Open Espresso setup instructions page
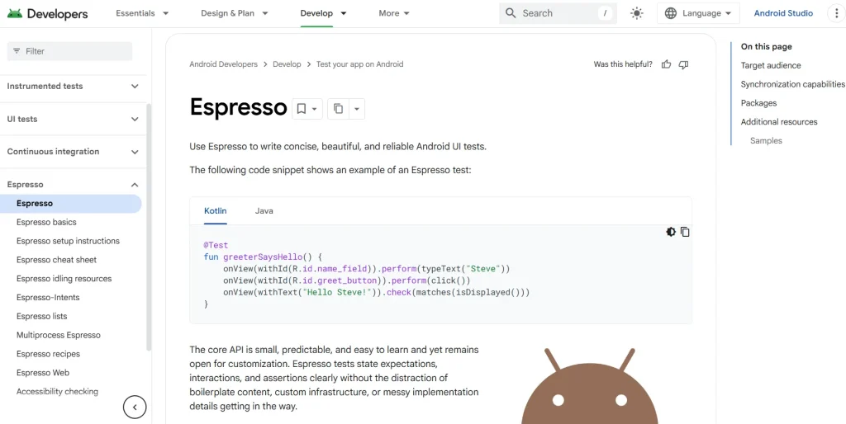 click(68, 241)
